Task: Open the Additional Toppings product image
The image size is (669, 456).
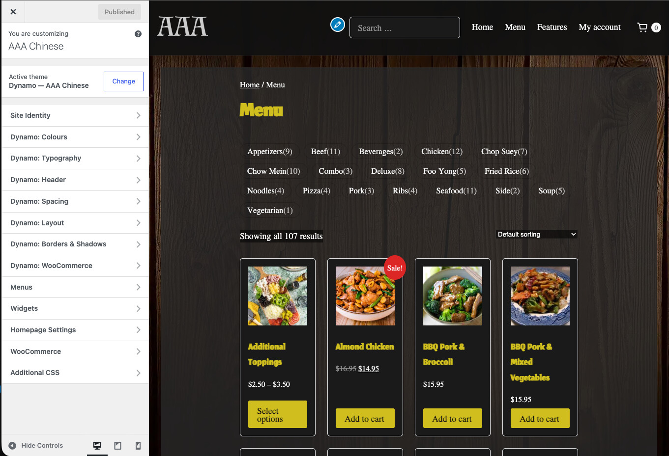Action: coord(278,296)
